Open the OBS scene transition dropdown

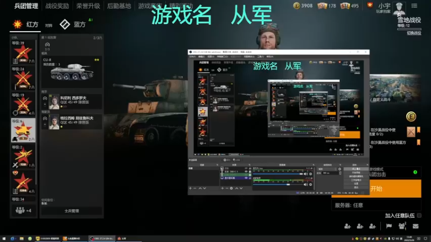click(x=327, y=169)
